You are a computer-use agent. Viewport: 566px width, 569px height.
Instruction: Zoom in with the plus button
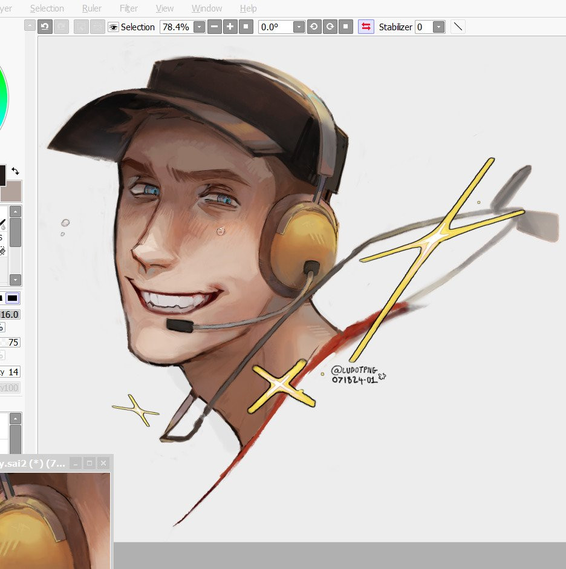(x=230, y=27)
